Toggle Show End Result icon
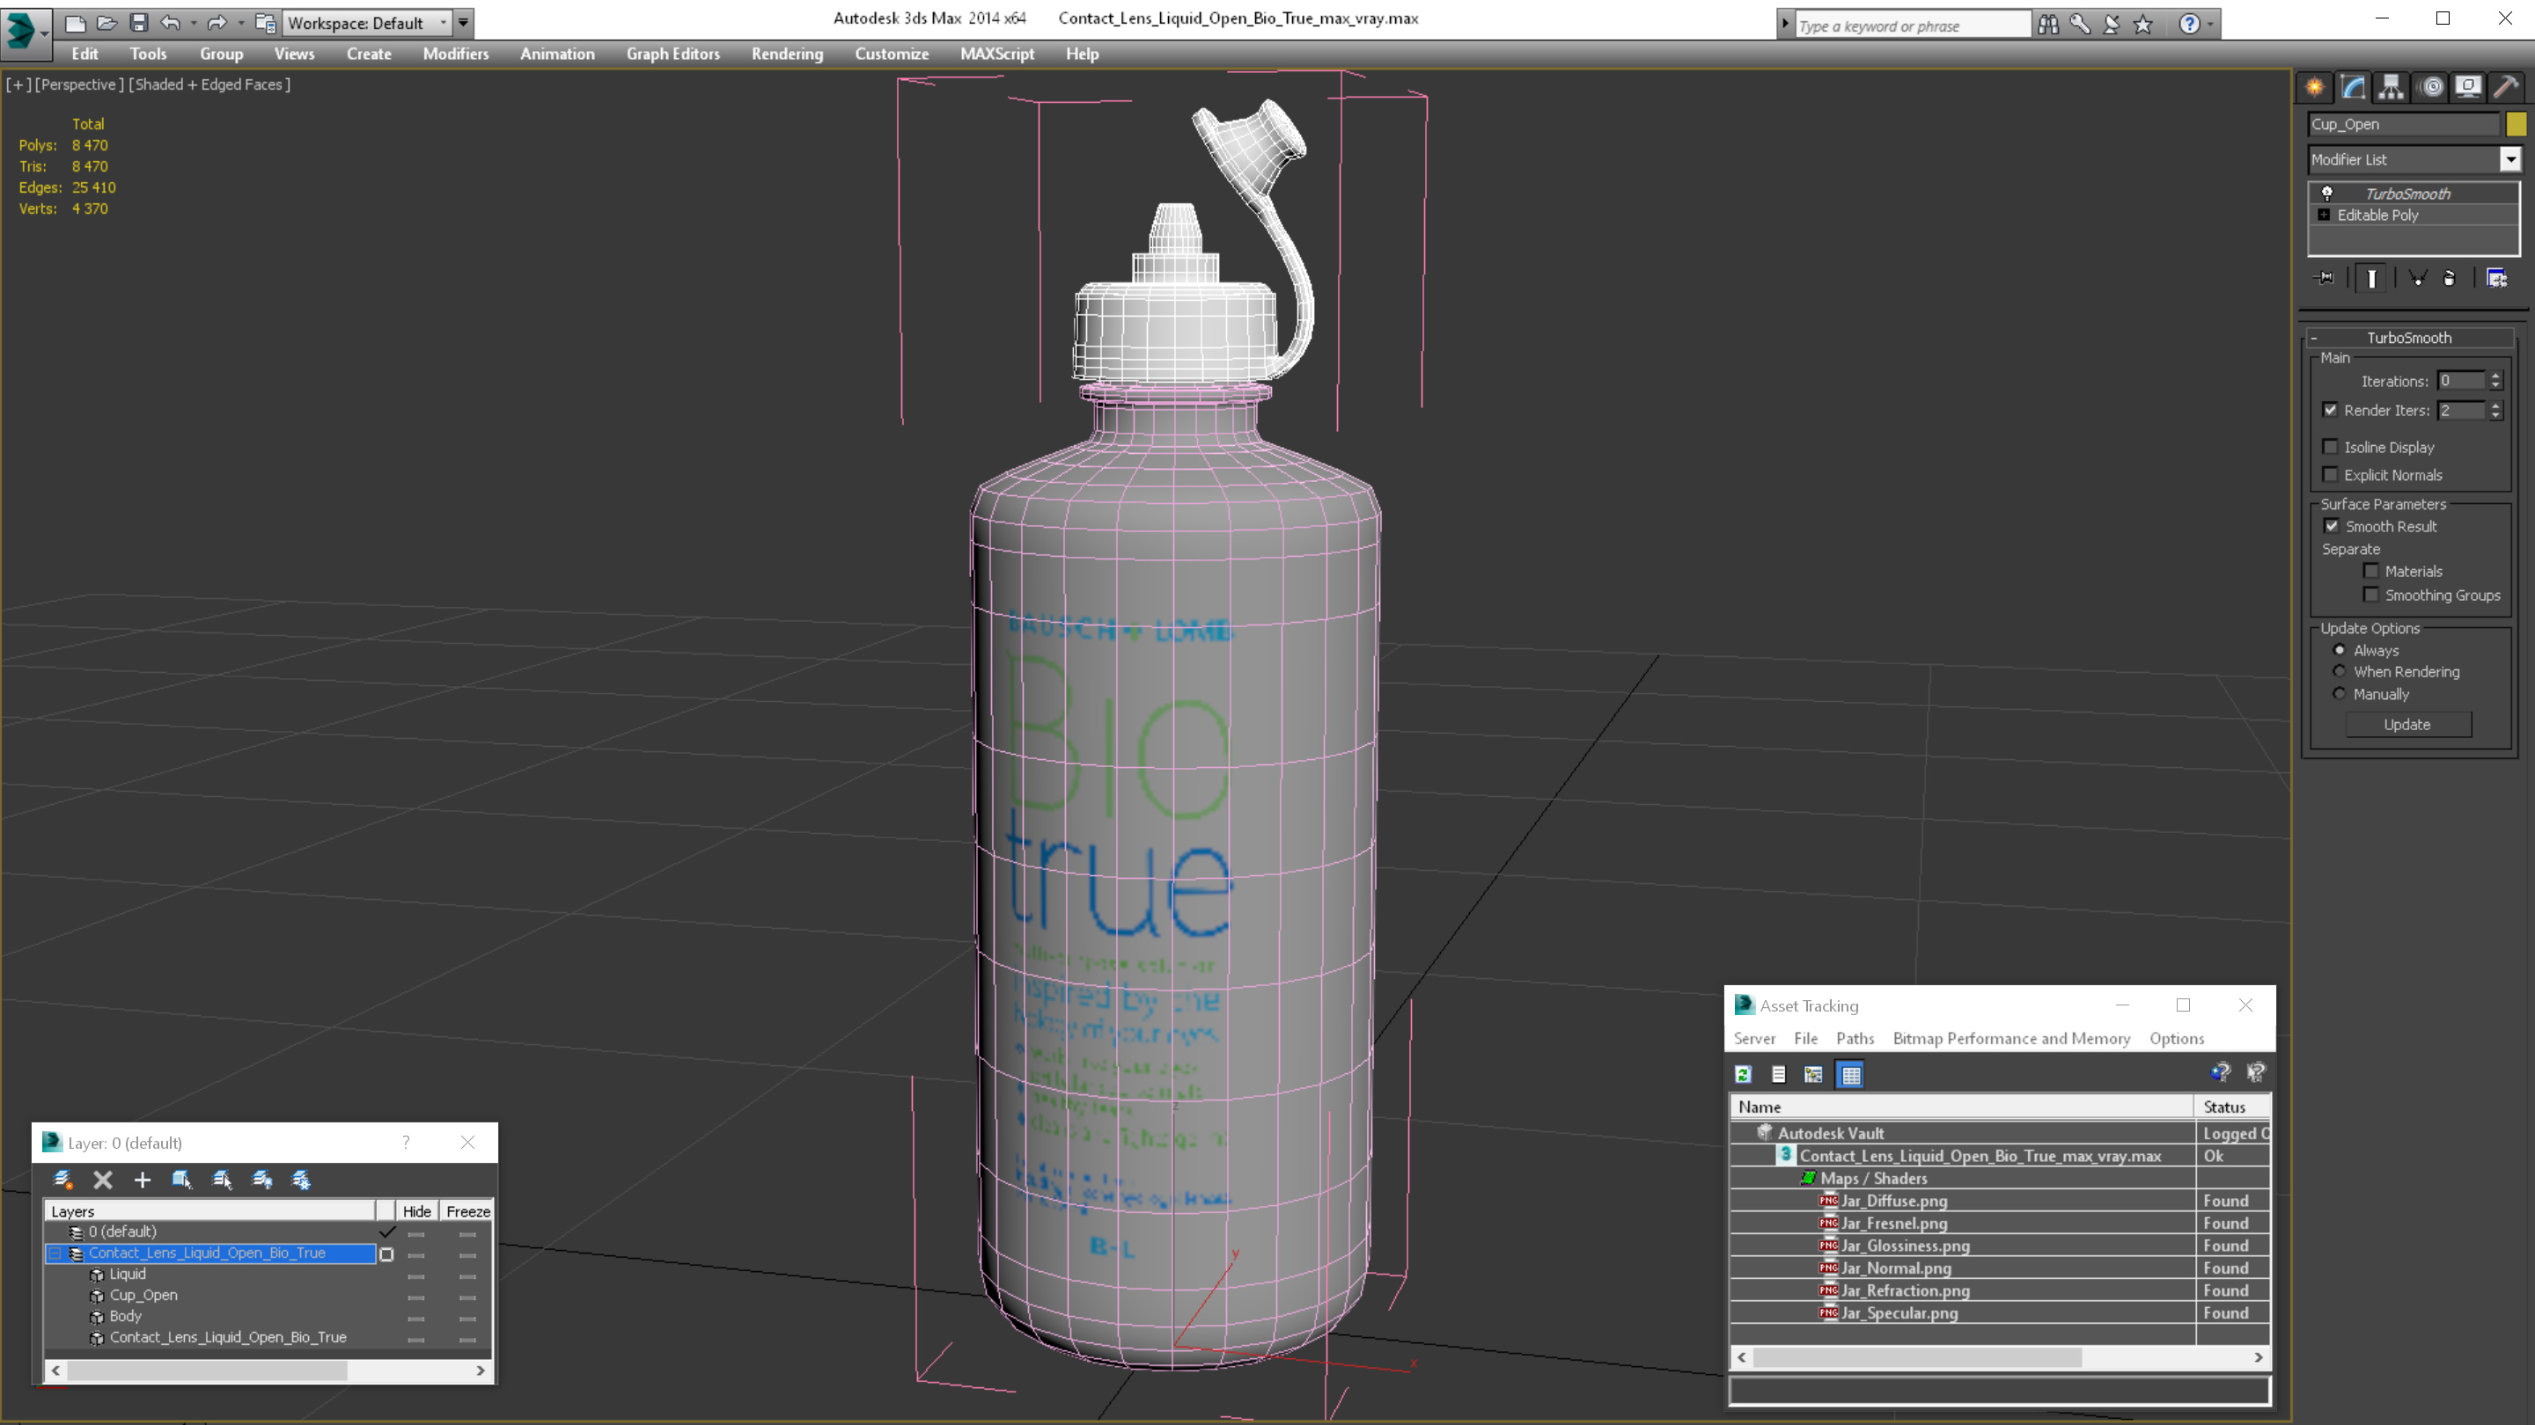Viewport: 2535px width, 1425px height. pos(2371,278)
